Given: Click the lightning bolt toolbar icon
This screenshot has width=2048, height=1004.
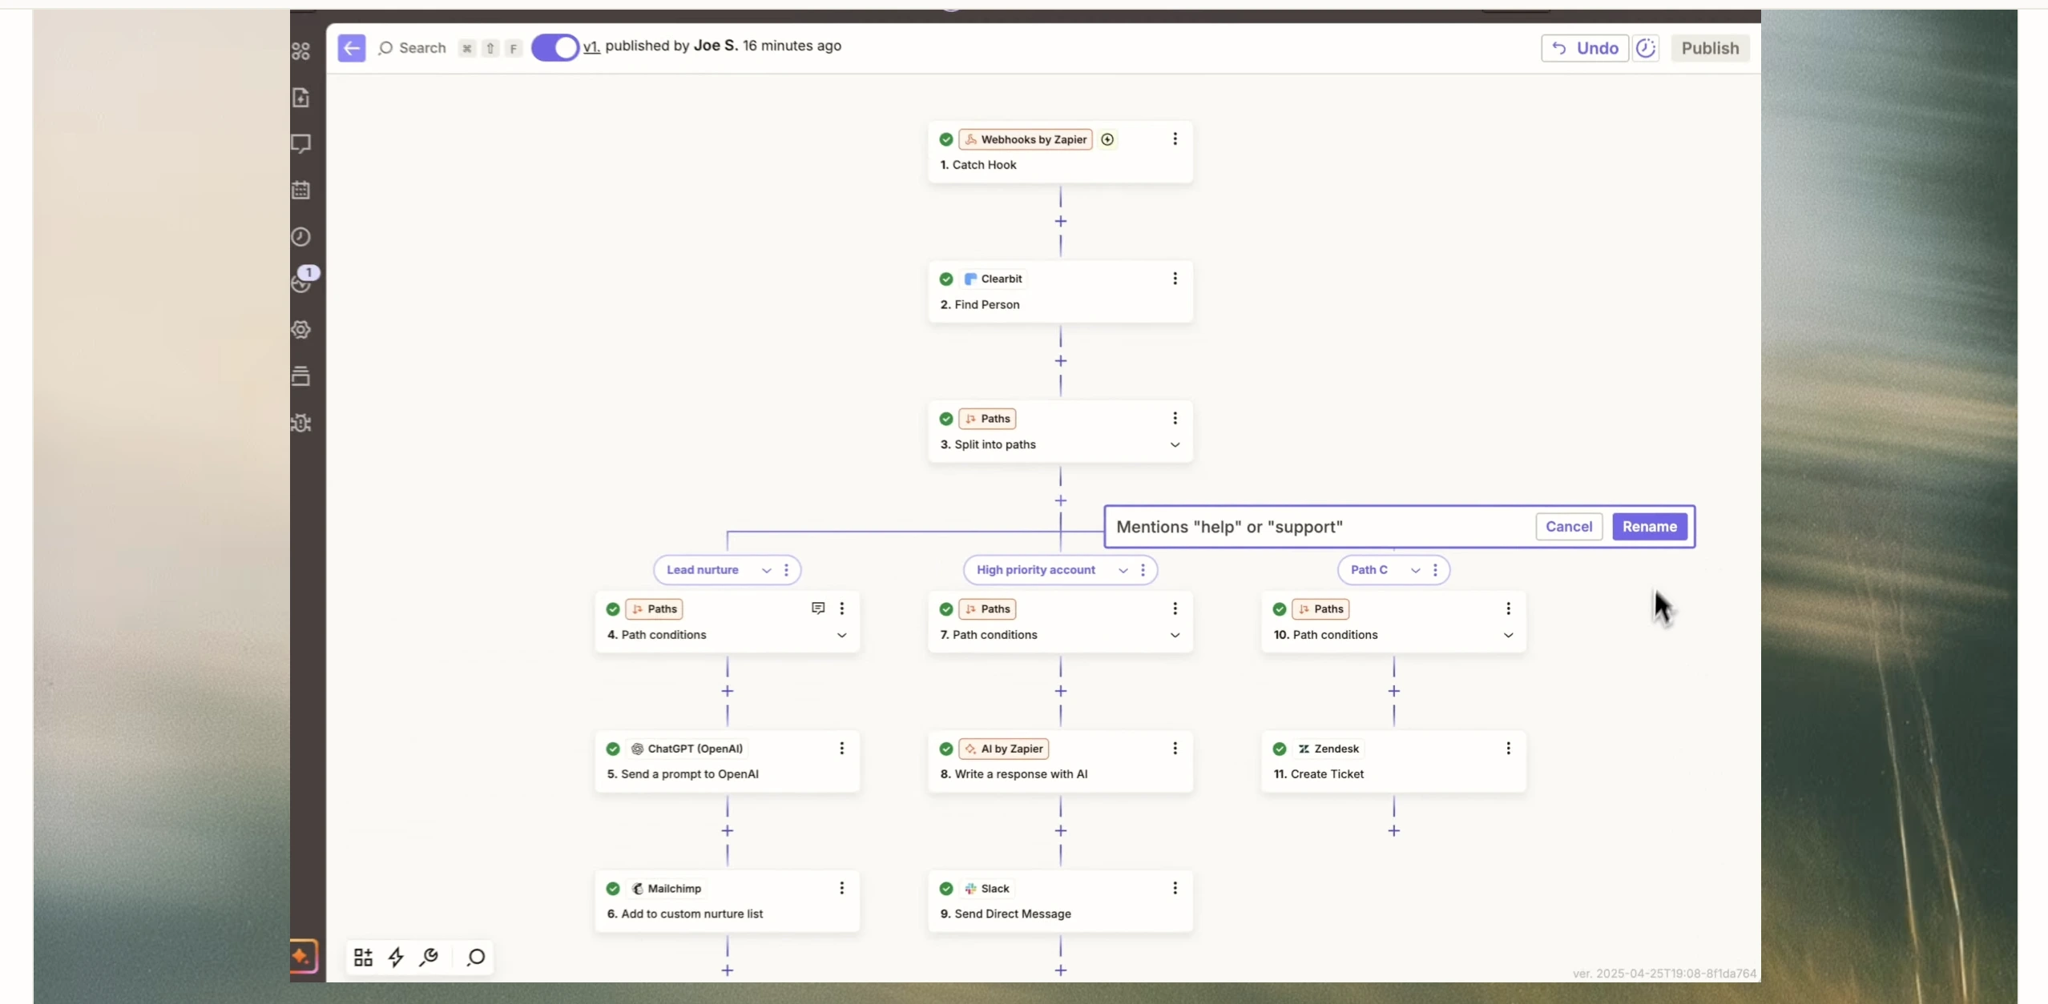Looking at the screenshot, I should coord(396,958).
